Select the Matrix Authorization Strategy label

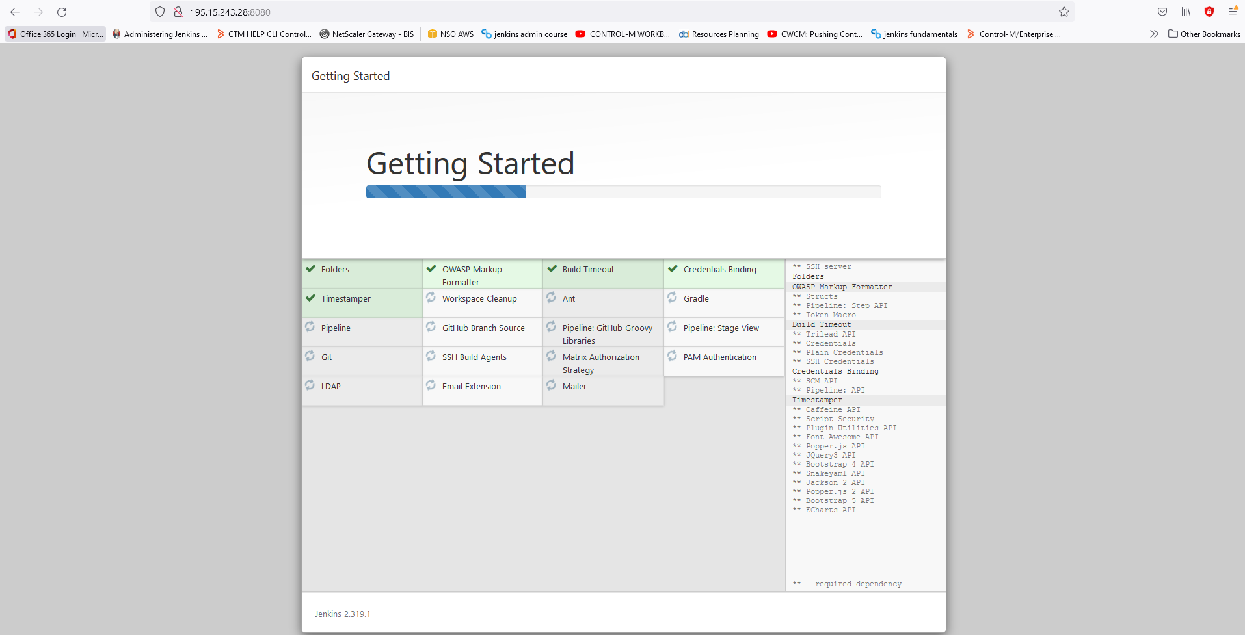pos(600,363)
